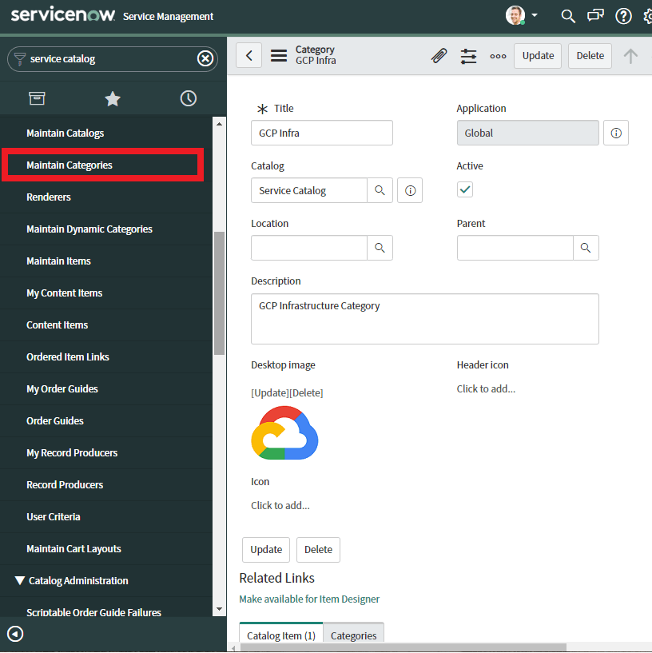Open the Connect chat sidebar icon
This screenshot has width=652, height=653.
click(595, 16)
